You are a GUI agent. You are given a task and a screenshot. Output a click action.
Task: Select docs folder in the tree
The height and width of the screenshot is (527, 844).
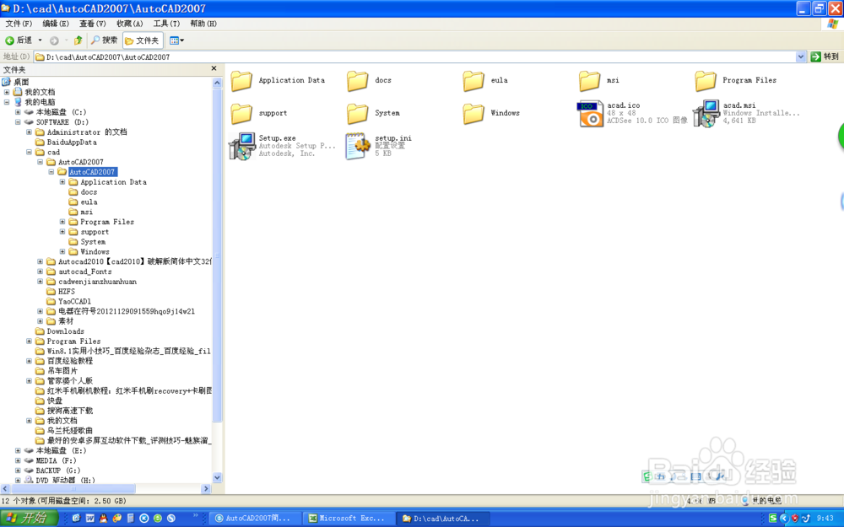[x=89, y=192]
